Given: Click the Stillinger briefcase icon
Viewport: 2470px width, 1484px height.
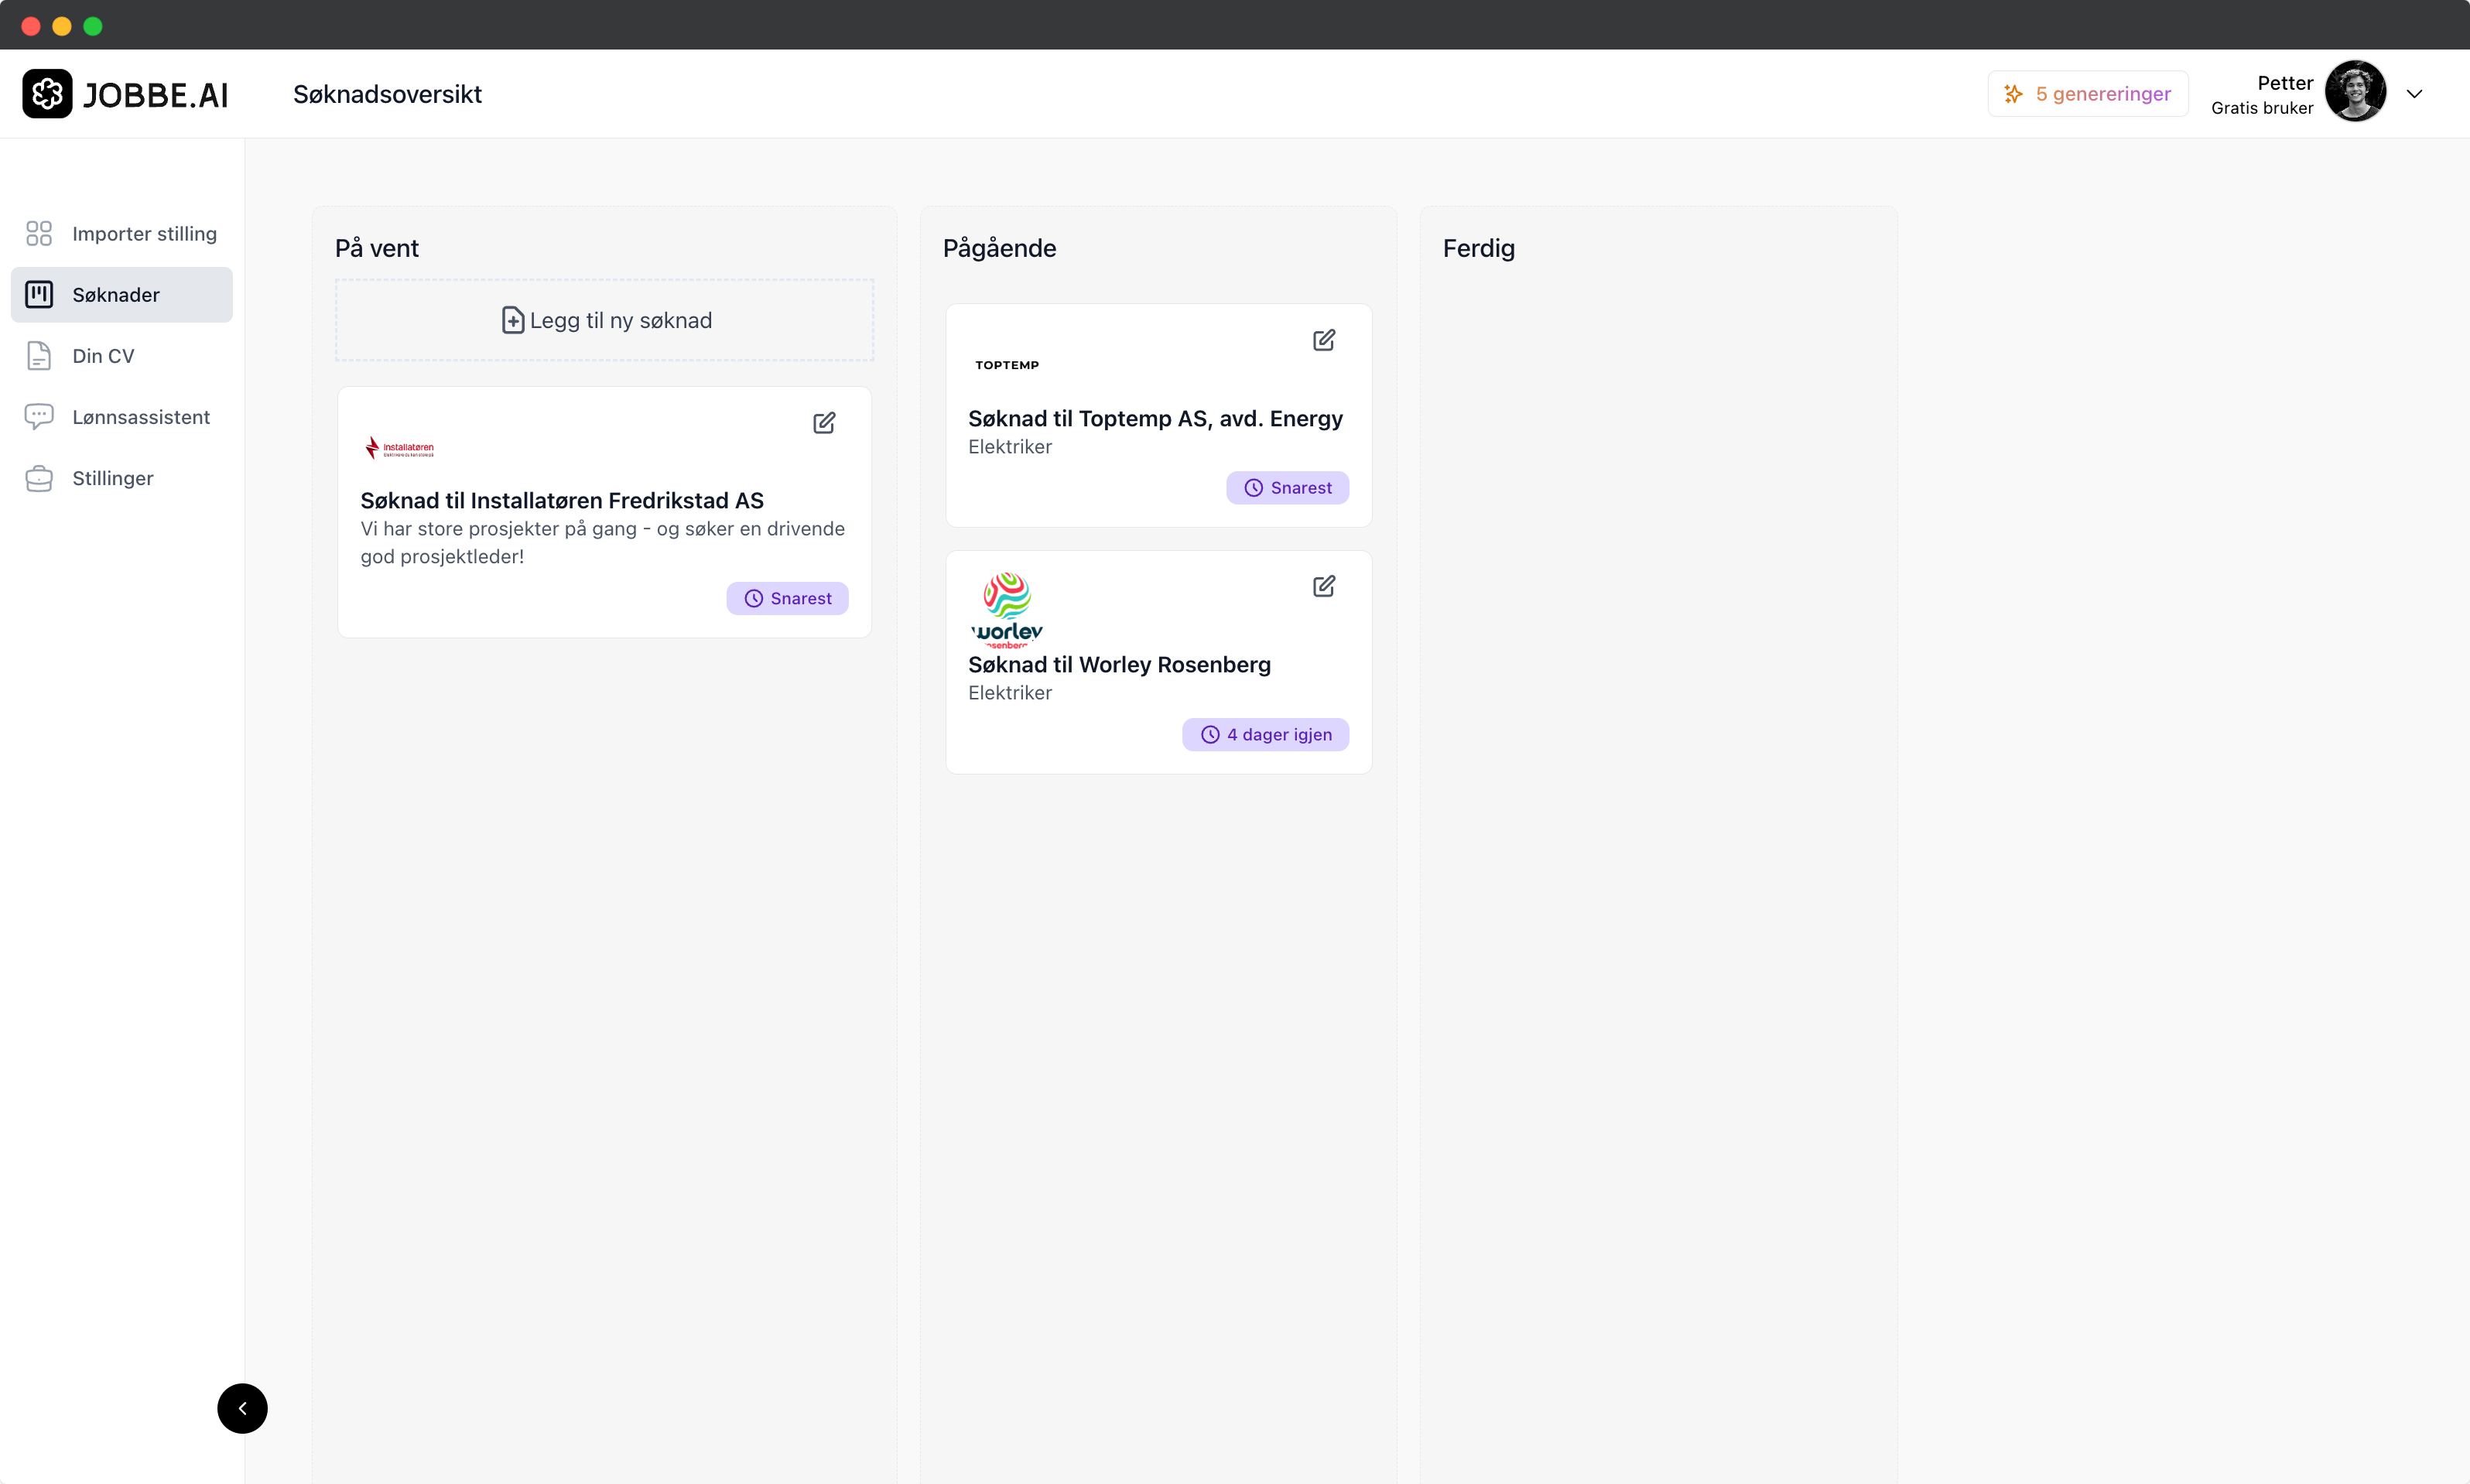Looking at the screenshot, I should coord(39,478).
